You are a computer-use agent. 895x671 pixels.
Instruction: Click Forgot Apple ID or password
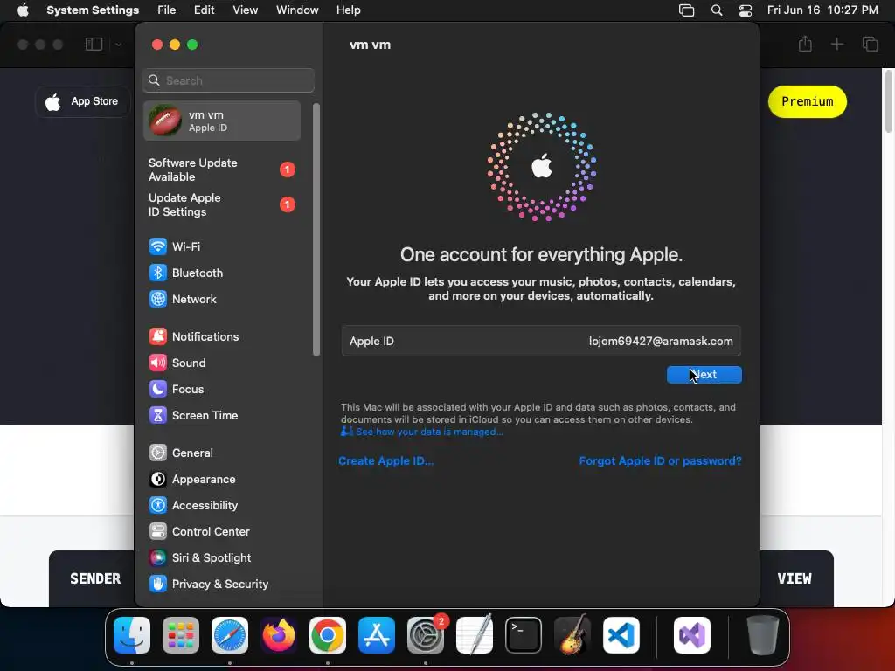[661, 461]
